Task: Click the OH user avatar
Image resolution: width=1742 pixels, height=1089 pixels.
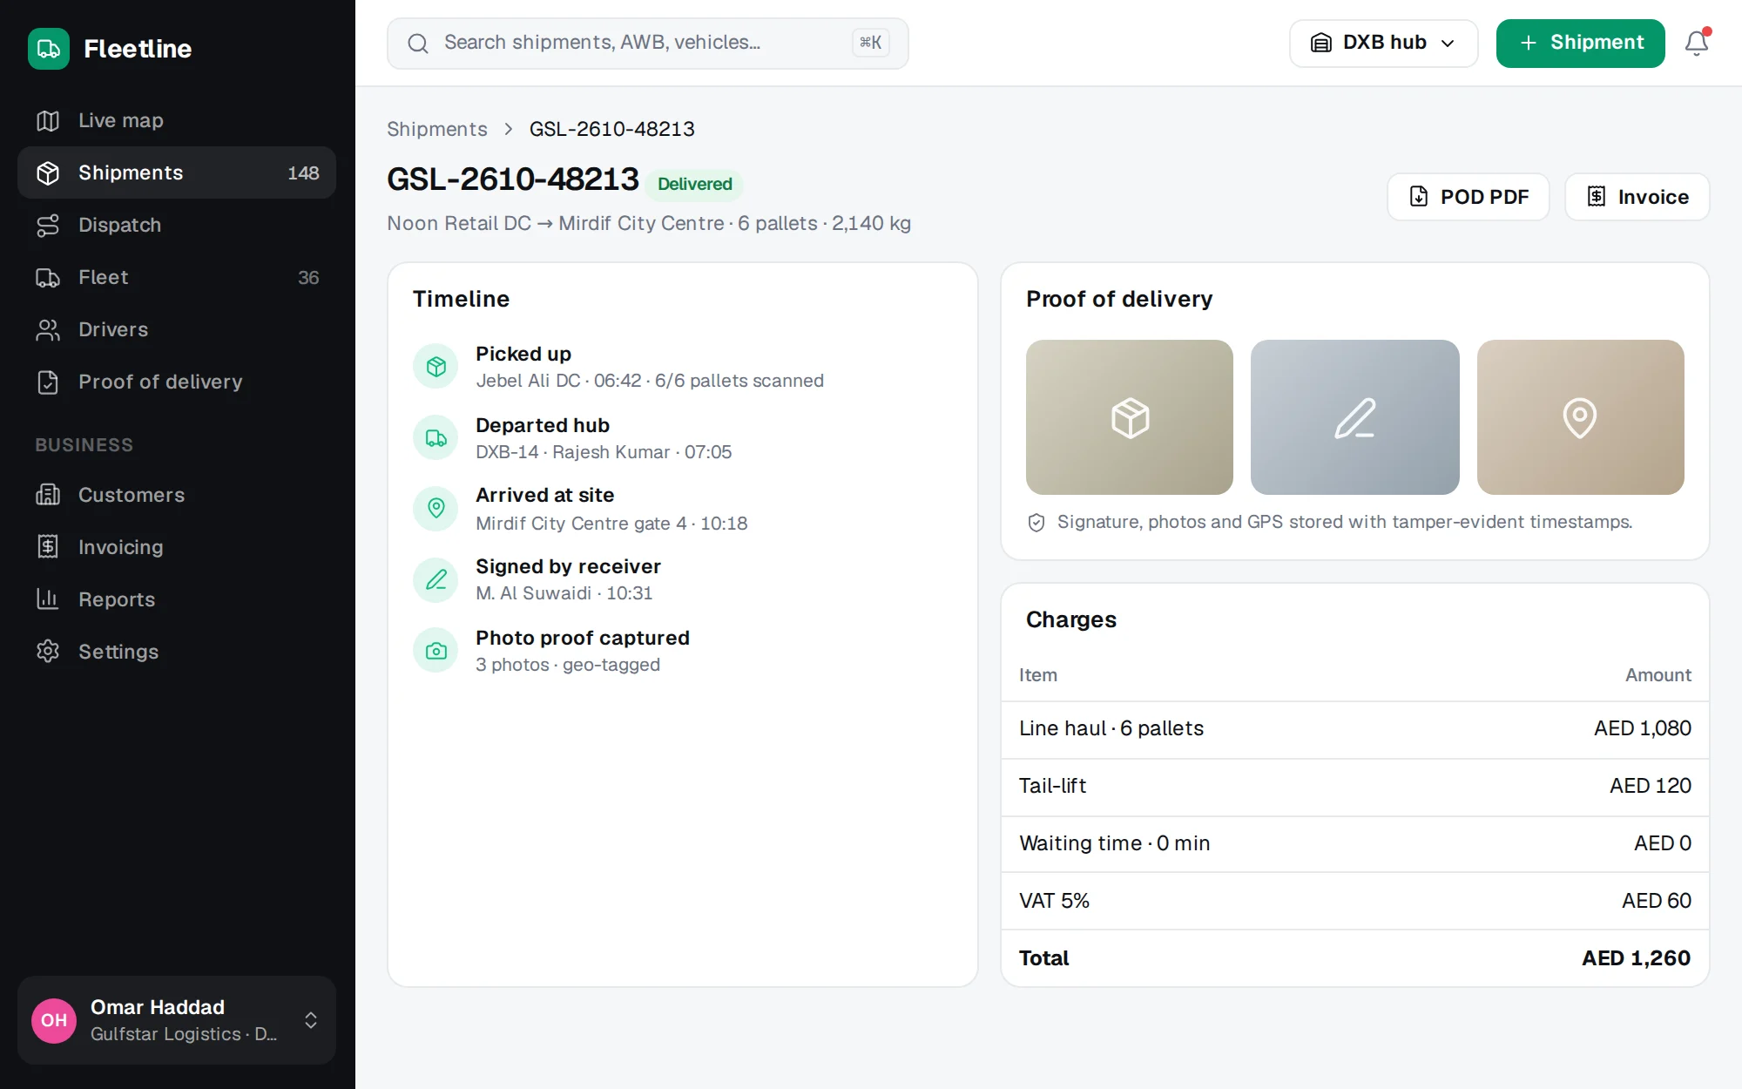Action: click(x=54, y=1020)
